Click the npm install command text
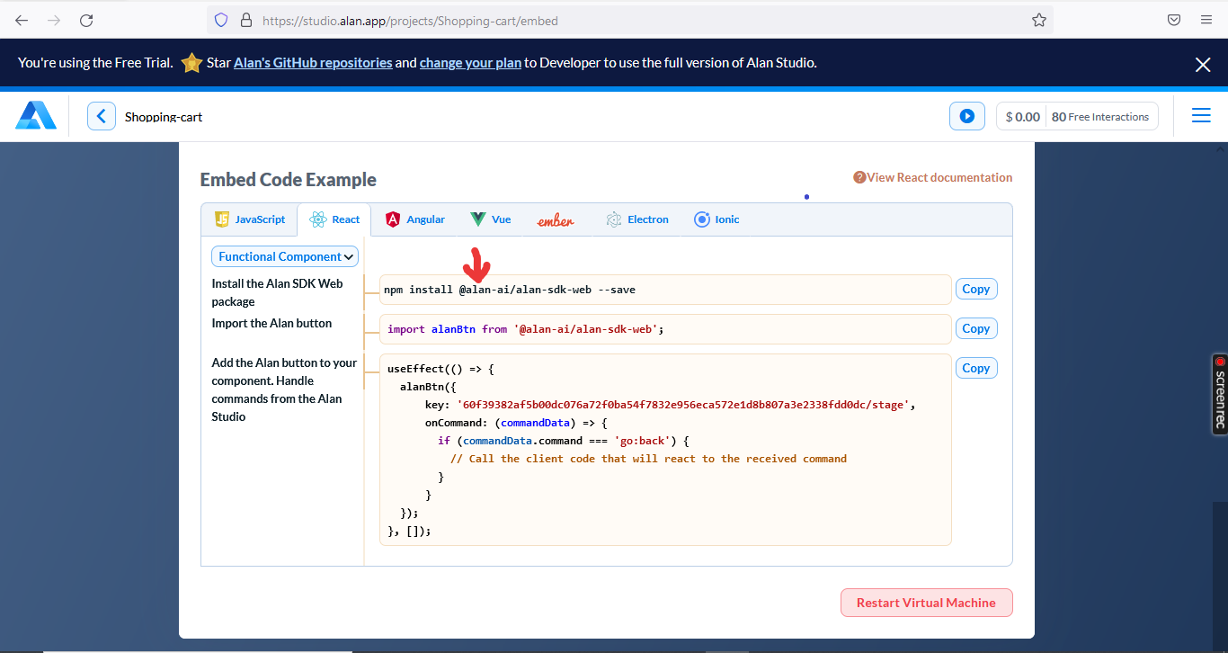Image resolution: width=1228 pixels, height=653 pixels. pos(510,290)
